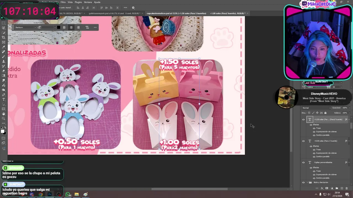The width and height of the screenshot is (353, 198).
Task: Center-align text in floating type bar
Action: (x=71, y=27)
